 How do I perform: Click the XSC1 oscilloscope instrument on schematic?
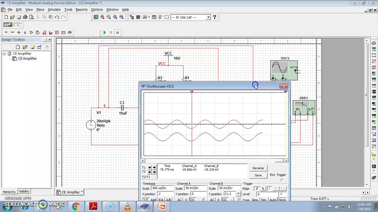(284, 70)
